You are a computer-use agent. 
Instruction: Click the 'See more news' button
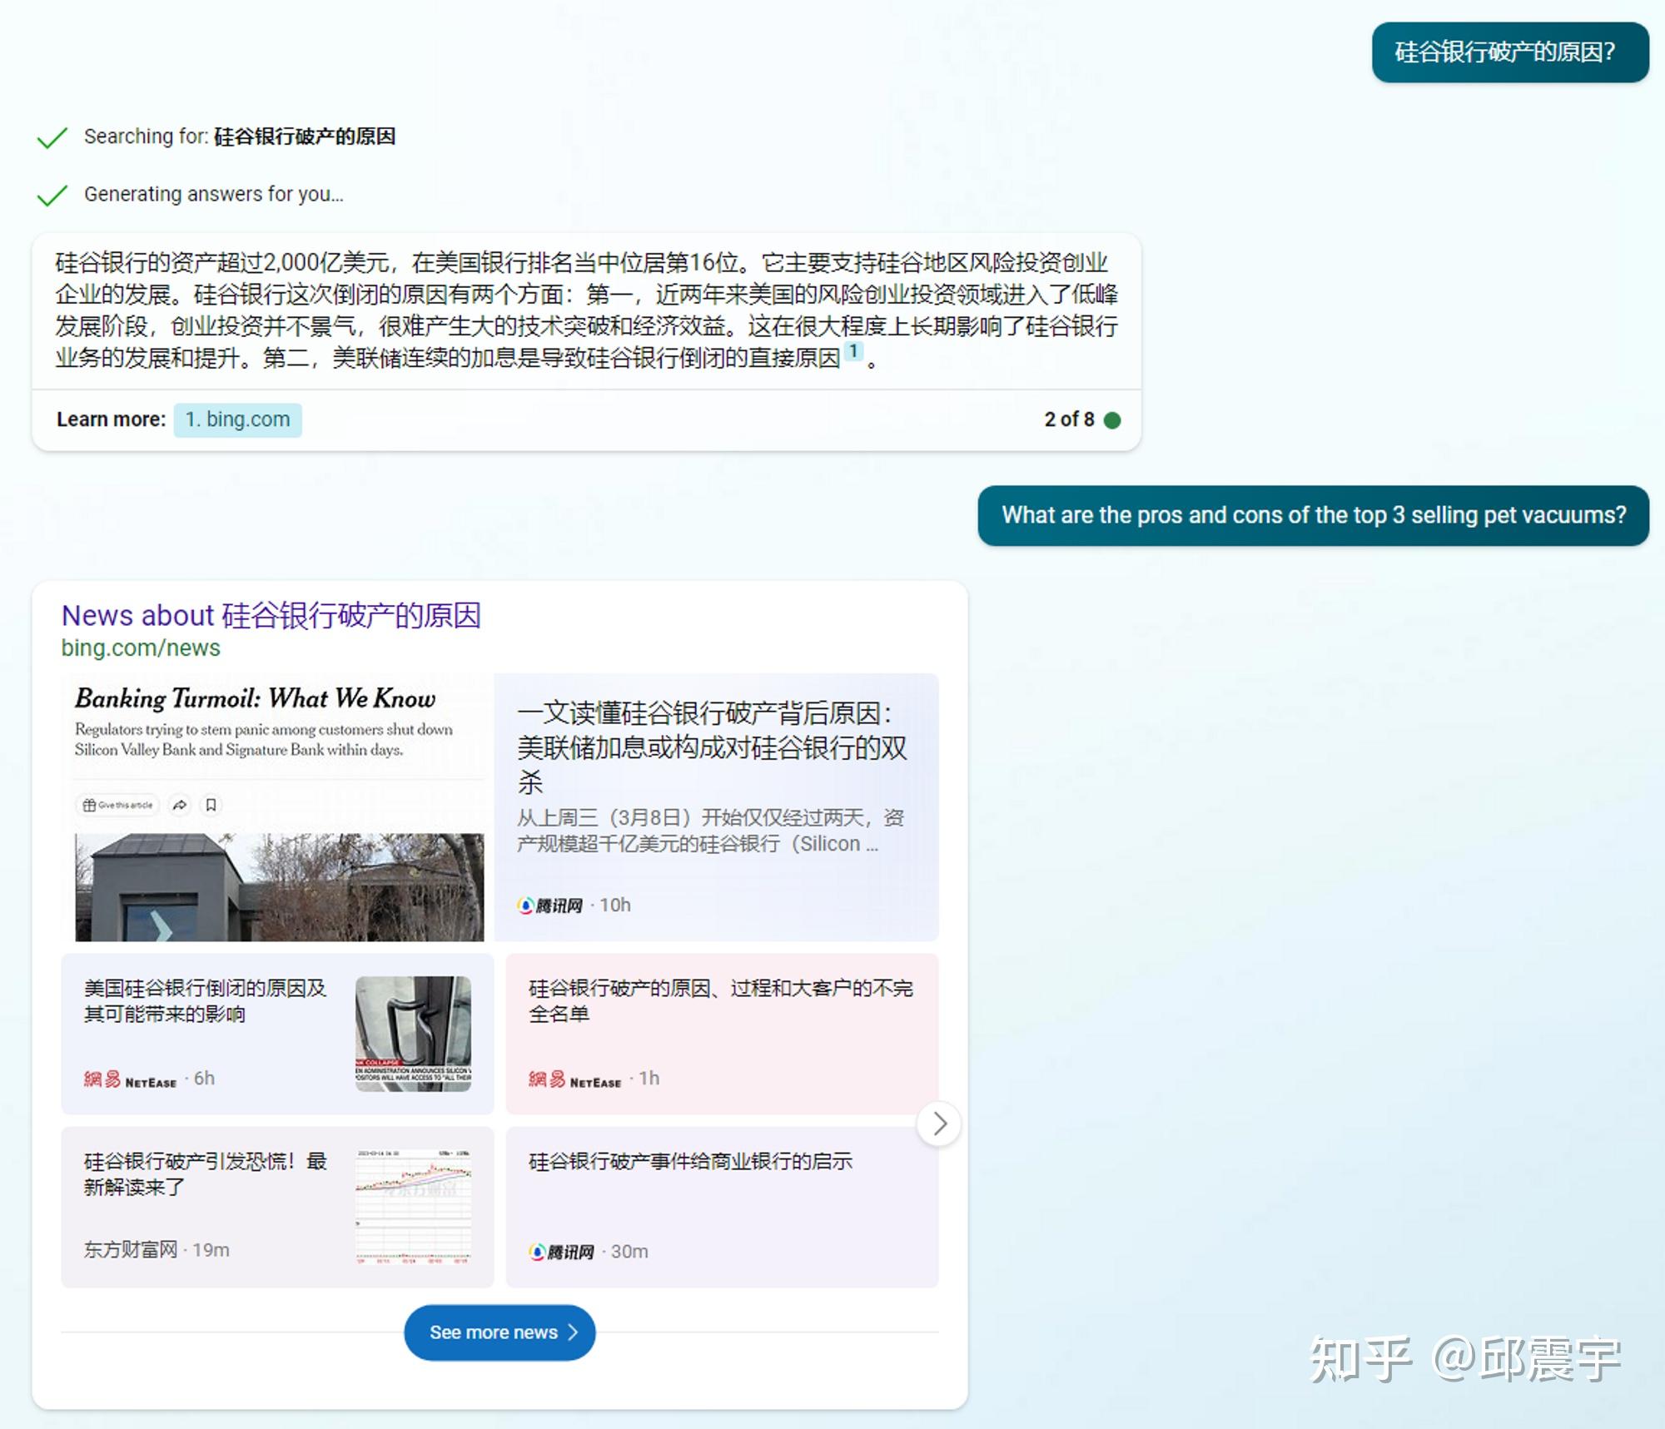pyautogui.click(x=499, y=1332)
